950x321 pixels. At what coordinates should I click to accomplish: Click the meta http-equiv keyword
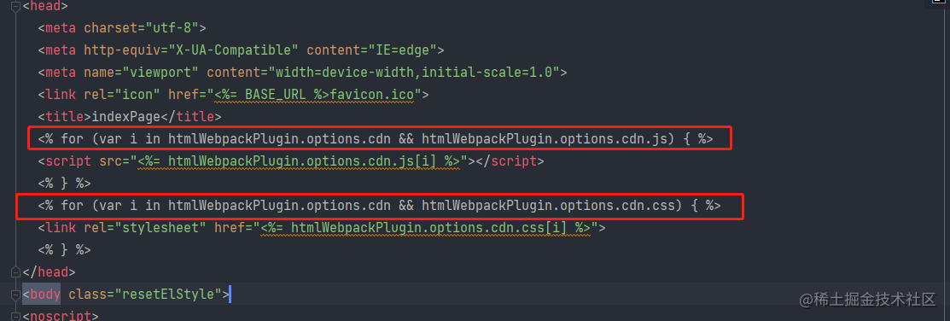[122, 50]
